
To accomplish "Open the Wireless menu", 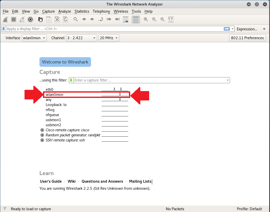I will [x=121, y=11].
